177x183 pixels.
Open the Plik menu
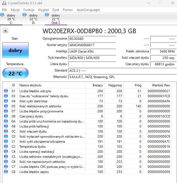pos(5,10)
